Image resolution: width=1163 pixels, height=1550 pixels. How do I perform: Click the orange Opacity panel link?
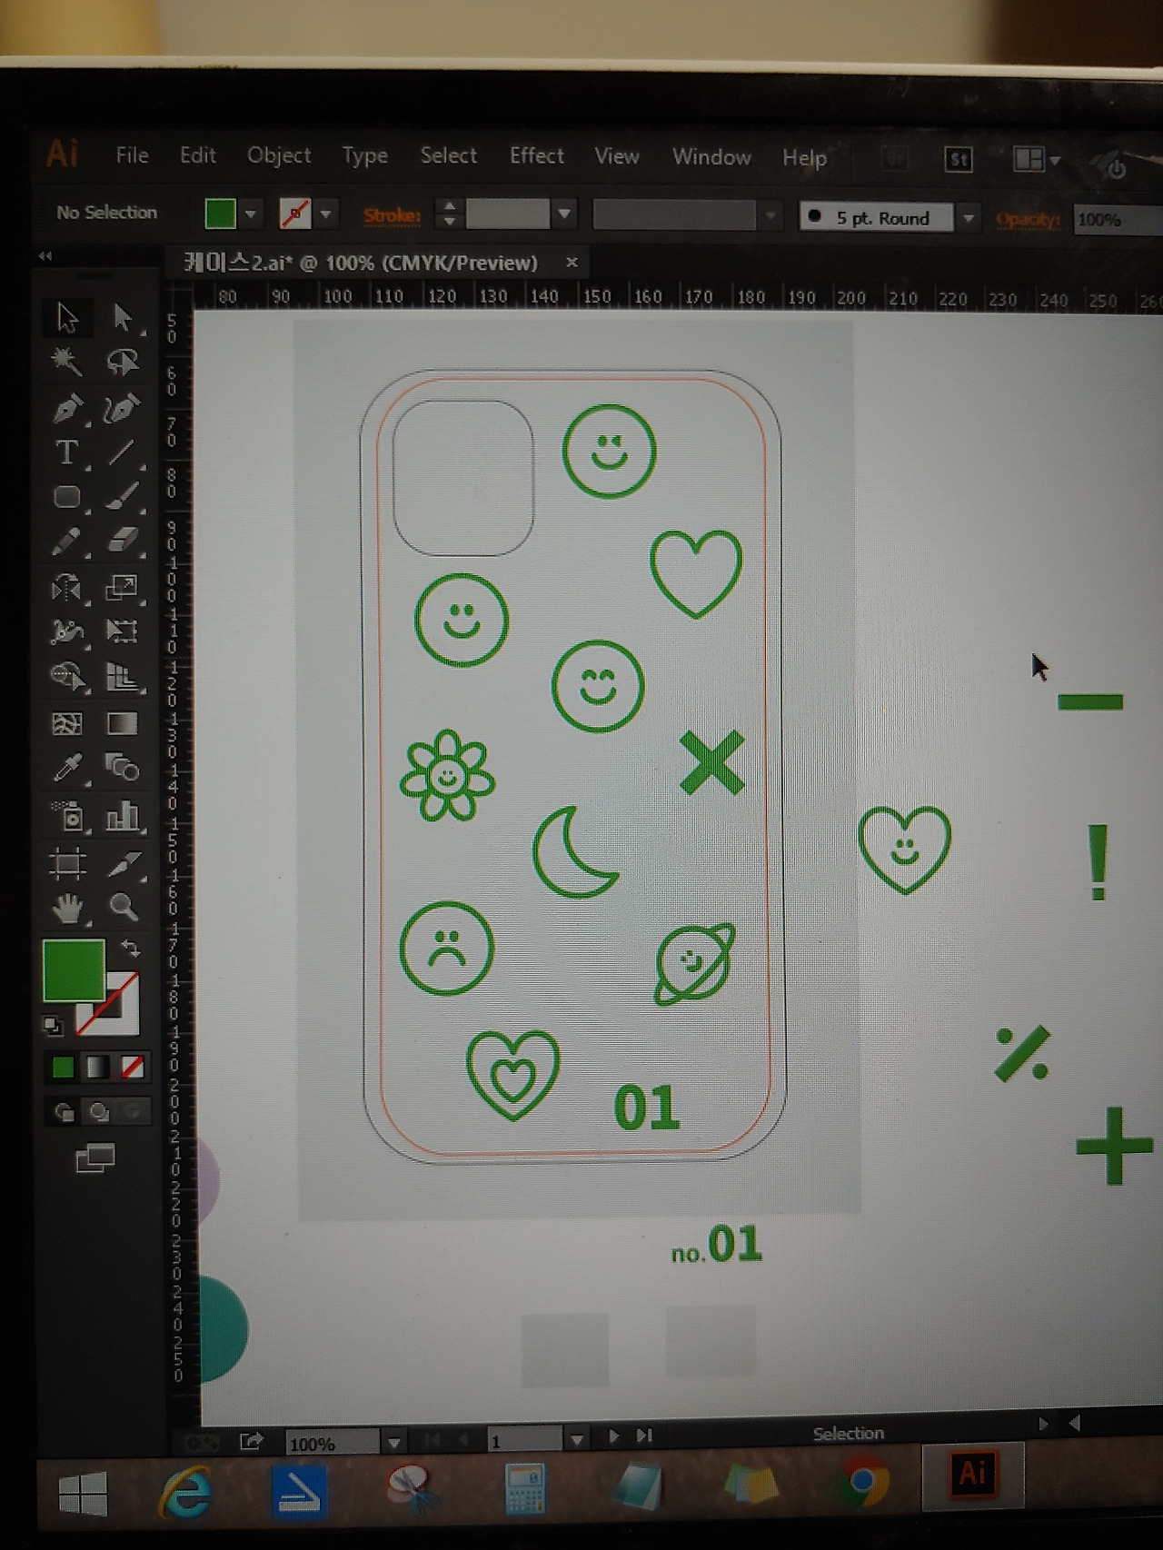(x=1028, y=220)
